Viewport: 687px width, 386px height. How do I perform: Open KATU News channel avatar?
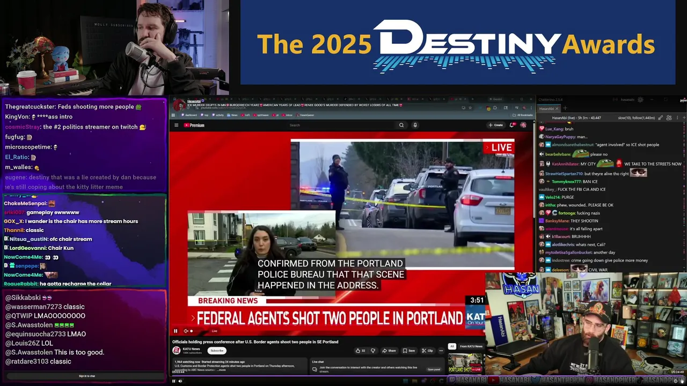[x=176, y=351]
